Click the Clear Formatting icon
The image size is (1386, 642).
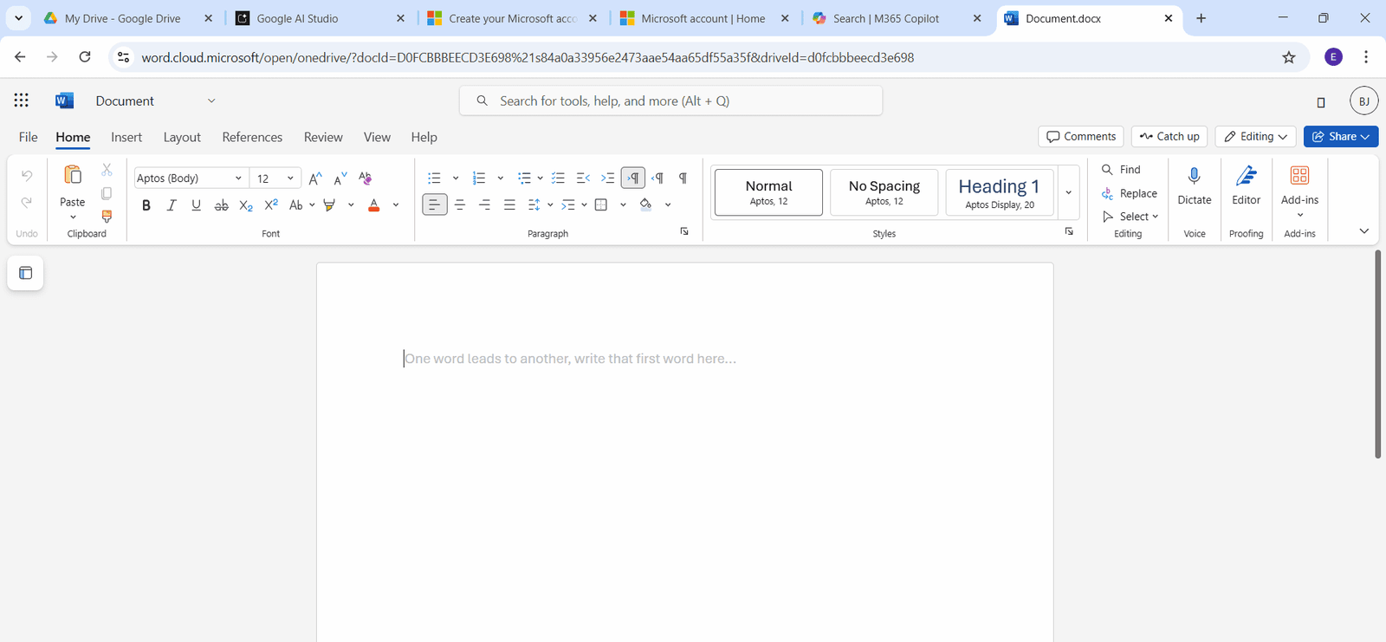[366, 178]
